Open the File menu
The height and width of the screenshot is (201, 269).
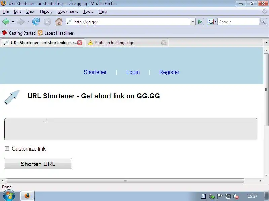click(x=6, y=11)
